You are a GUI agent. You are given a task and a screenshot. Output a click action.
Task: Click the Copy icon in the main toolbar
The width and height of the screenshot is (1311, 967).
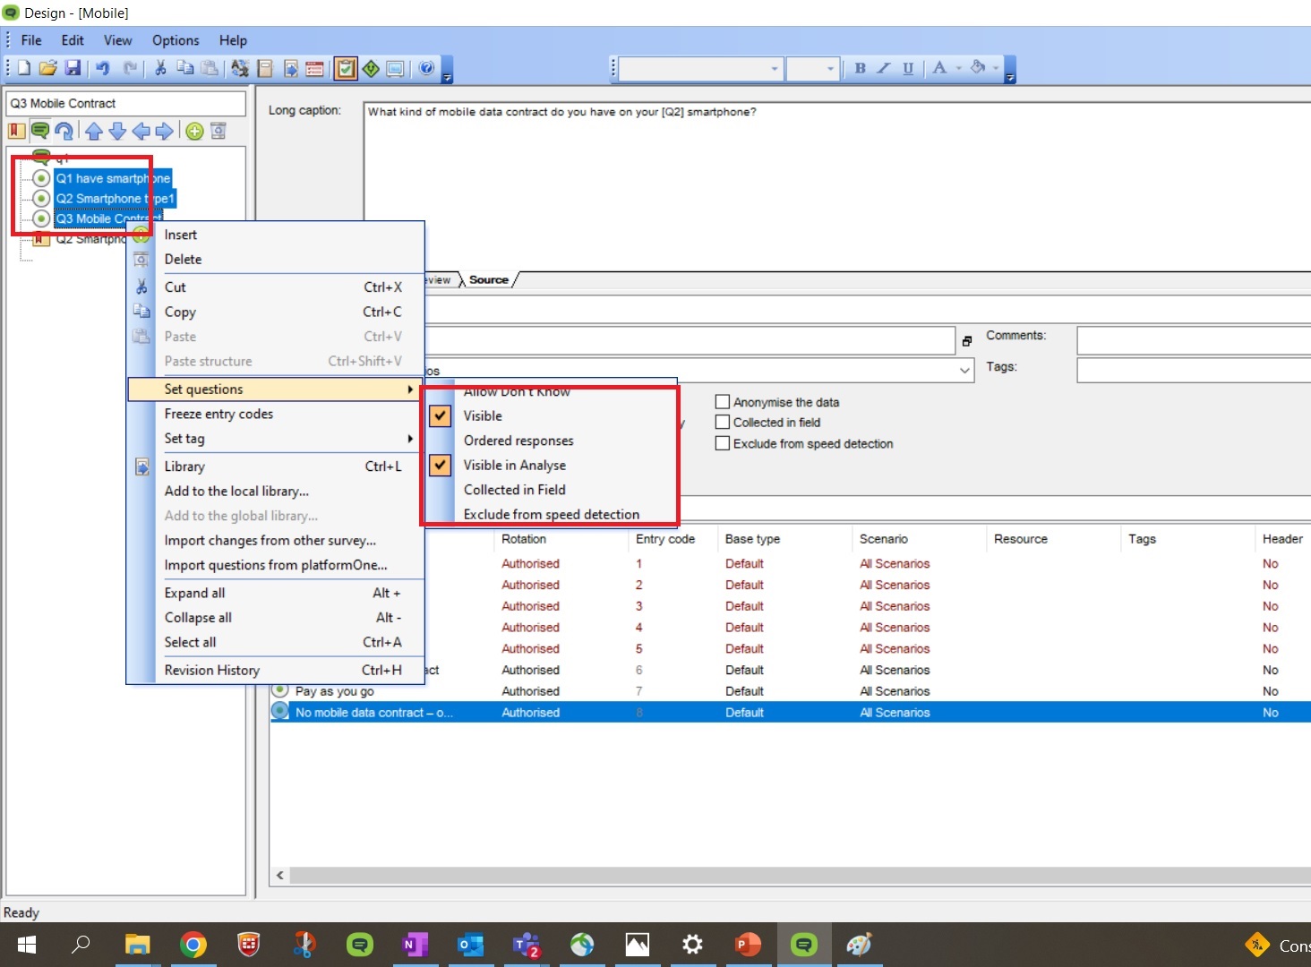coord(185,68)
